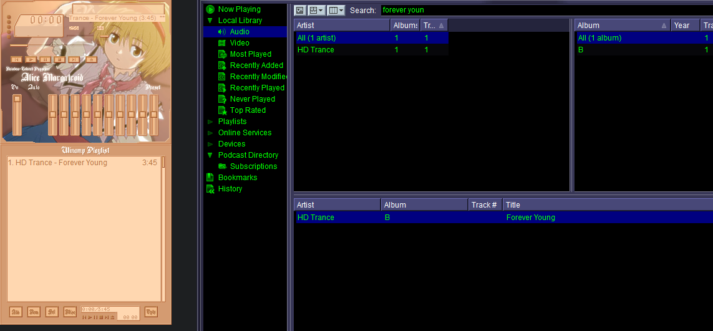Click the Sel button in Winamp Playlist
The width and height of the screenshot is (713, 331).
pyautogui.click(x=52, y=312)
